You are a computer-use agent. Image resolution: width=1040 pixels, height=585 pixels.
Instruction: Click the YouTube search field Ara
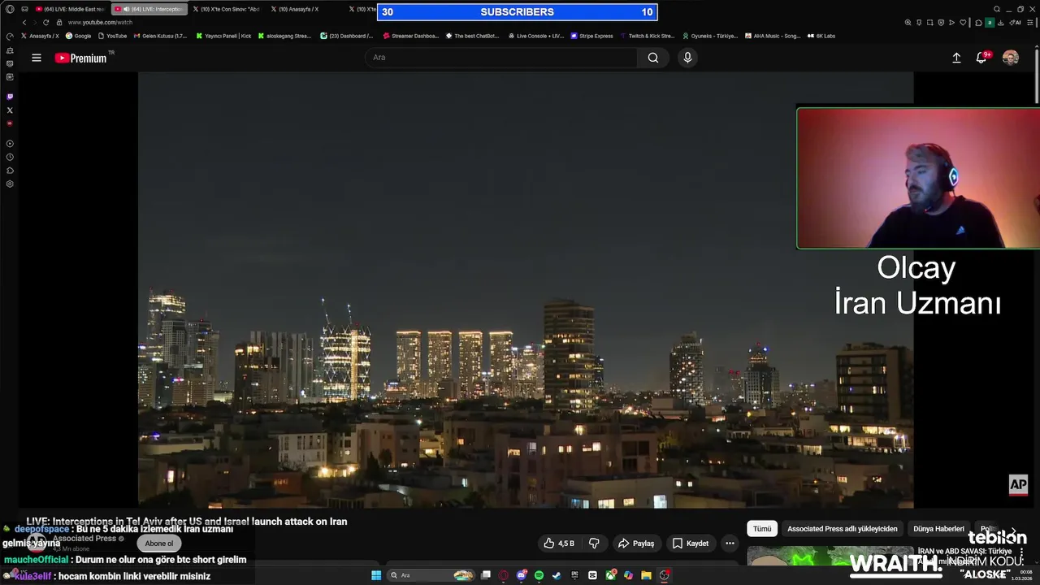501,58
